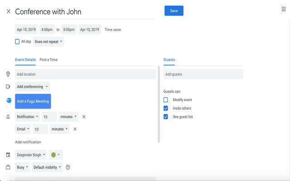290x181 pixels.
Task: Click the video camera conferencing icon
Action: (x=8, y=86)
